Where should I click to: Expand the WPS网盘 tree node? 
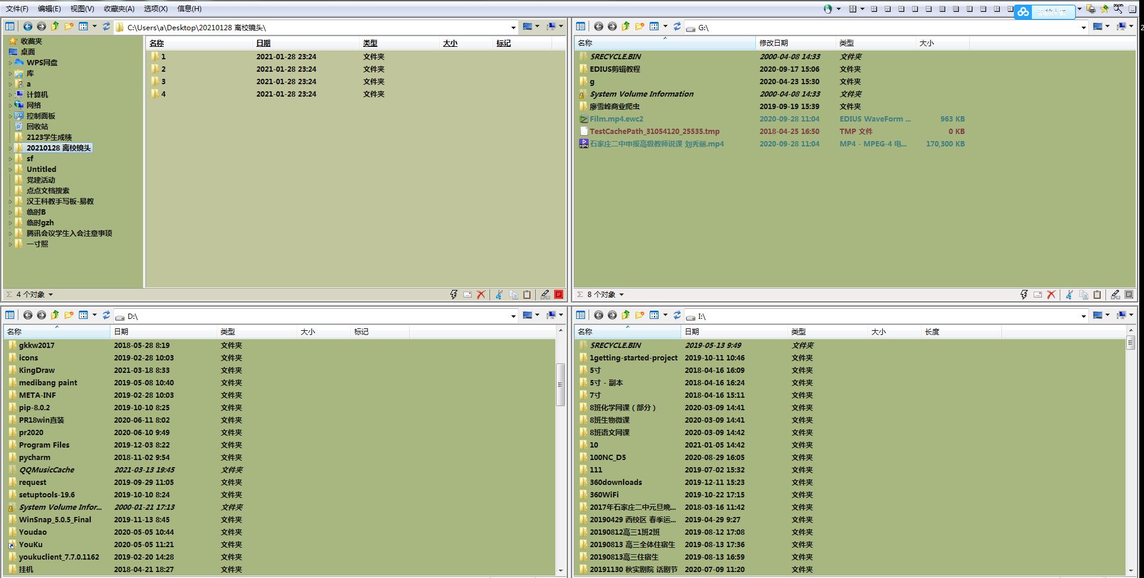click(10, 63)
